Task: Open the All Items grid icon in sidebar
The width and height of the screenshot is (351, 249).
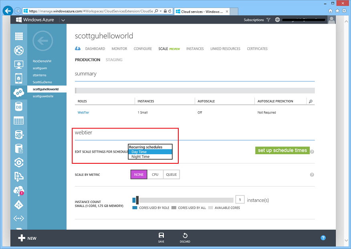Action: [x=19, y=36]
